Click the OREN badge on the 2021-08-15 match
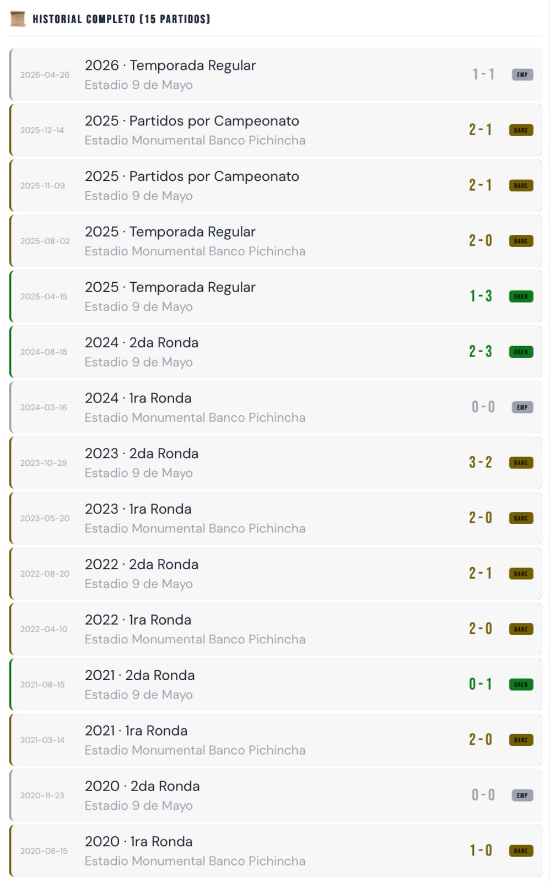The image size is (550, 882). tap(521, 685)
